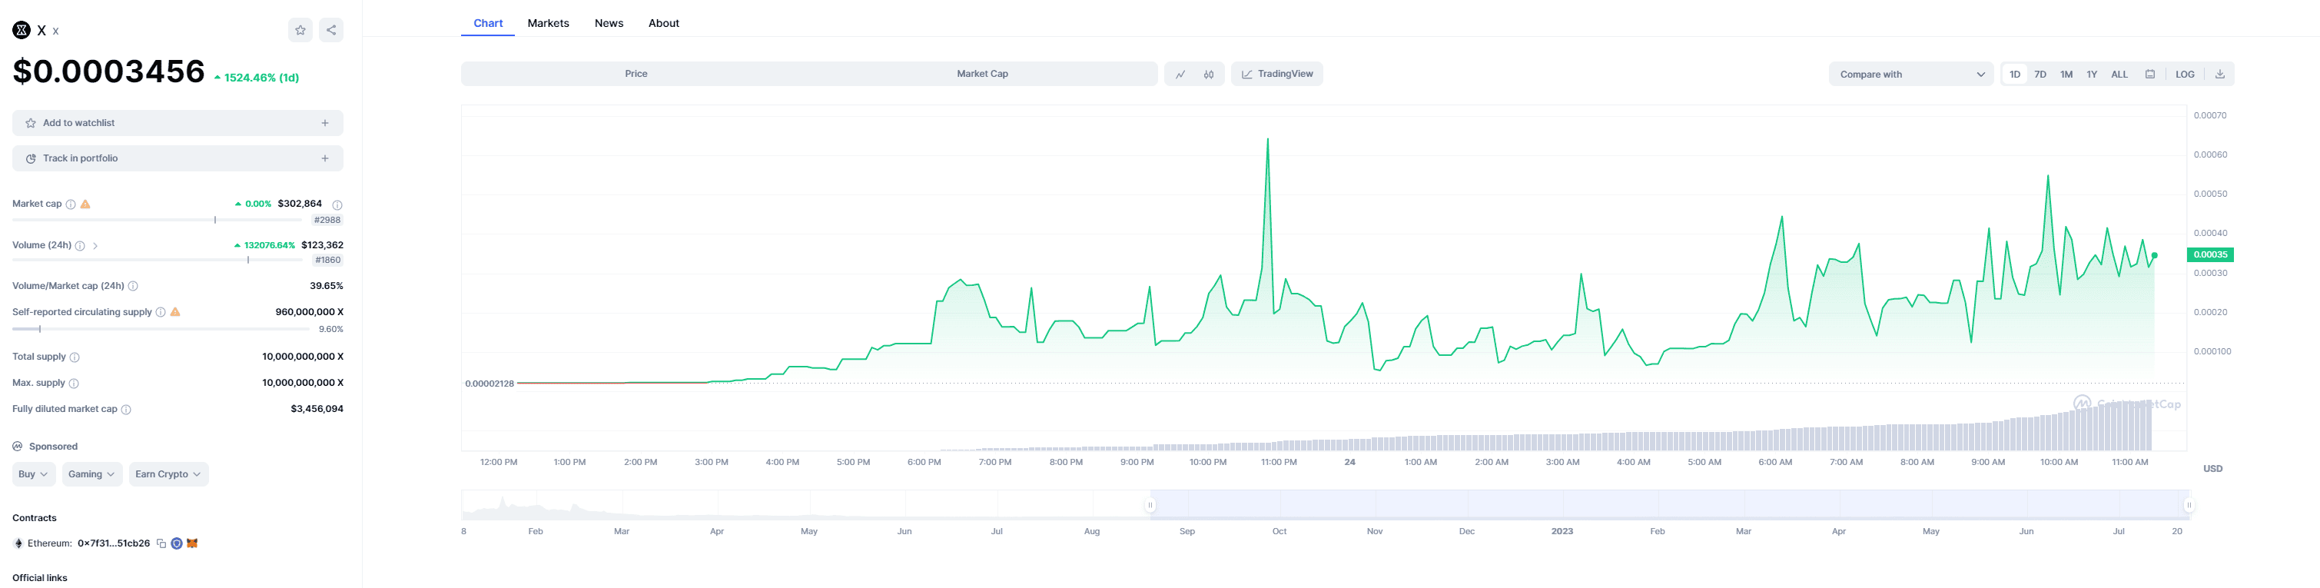The width and height of the screenshot is (2320, 588).
Task: Download chart data with download icon
Action: click(x=2220, y=74)
